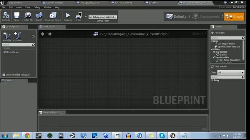The height and width of the screenshot is (140, 250).
Task: Open the Window menu
Action: click(47, 7)
